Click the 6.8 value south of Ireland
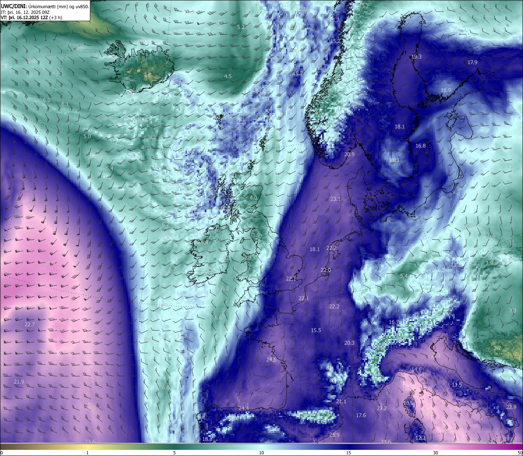This screenshot has height=456, width=523. click(225, 289)
